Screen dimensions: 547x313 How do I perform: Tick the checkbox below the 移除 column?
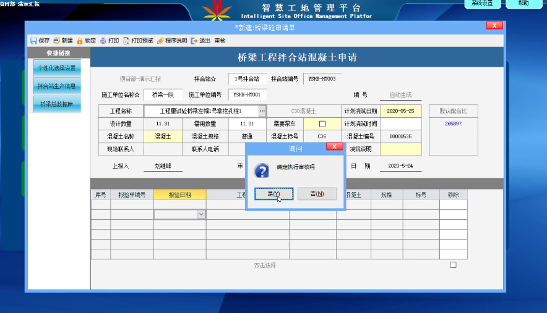click(453, 265)
